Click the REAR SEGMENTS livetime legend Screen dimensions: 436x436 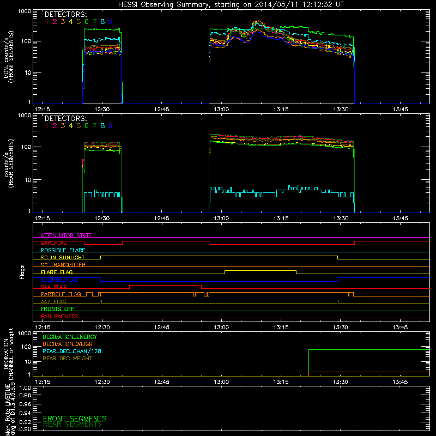(x=72, y=425)
